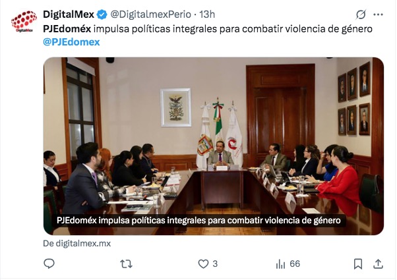
Task: Open view analytics bar chart icon
Action: click(x=280, y=264)
